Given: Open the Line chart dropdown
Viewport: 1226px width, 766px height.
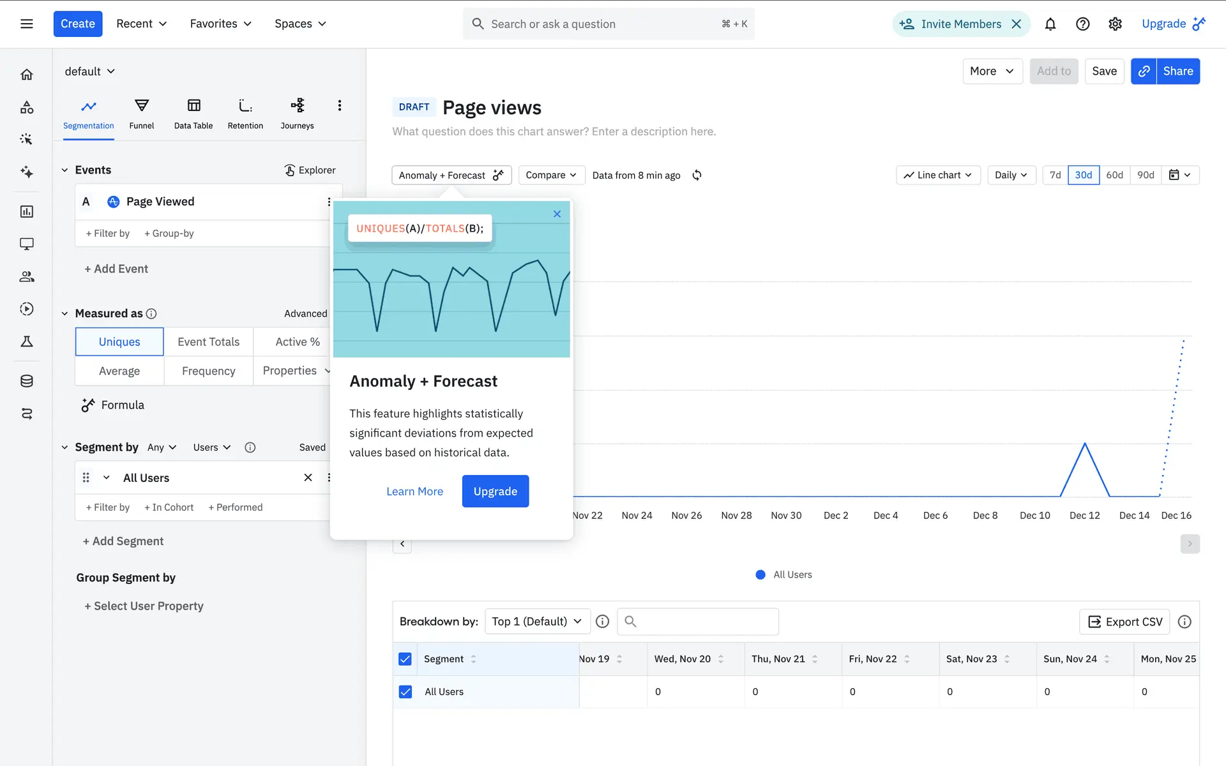Looking at the screenshot, I should (937, 175).
